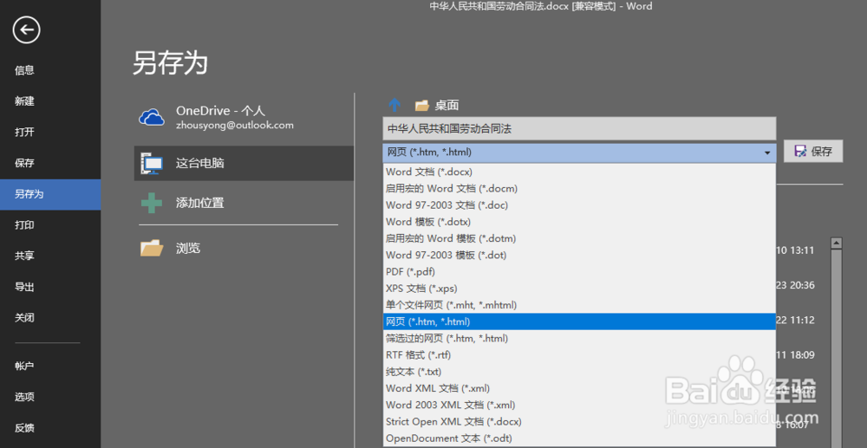The height and width of the screenshot is (448, 867).
Task: Click the 保存 button
Action: coord(813,152)
